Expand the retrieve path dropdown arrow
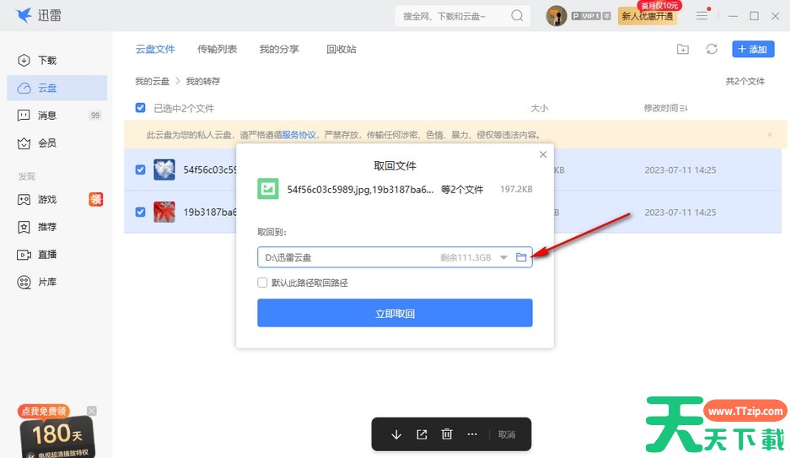The height and width of the screenshot is (458, 791). click(x=503, y=257)
